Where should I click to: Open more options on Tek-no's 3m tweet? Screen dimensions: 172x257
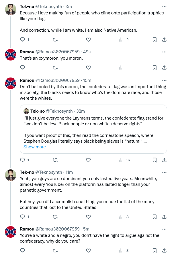(164, 7)
